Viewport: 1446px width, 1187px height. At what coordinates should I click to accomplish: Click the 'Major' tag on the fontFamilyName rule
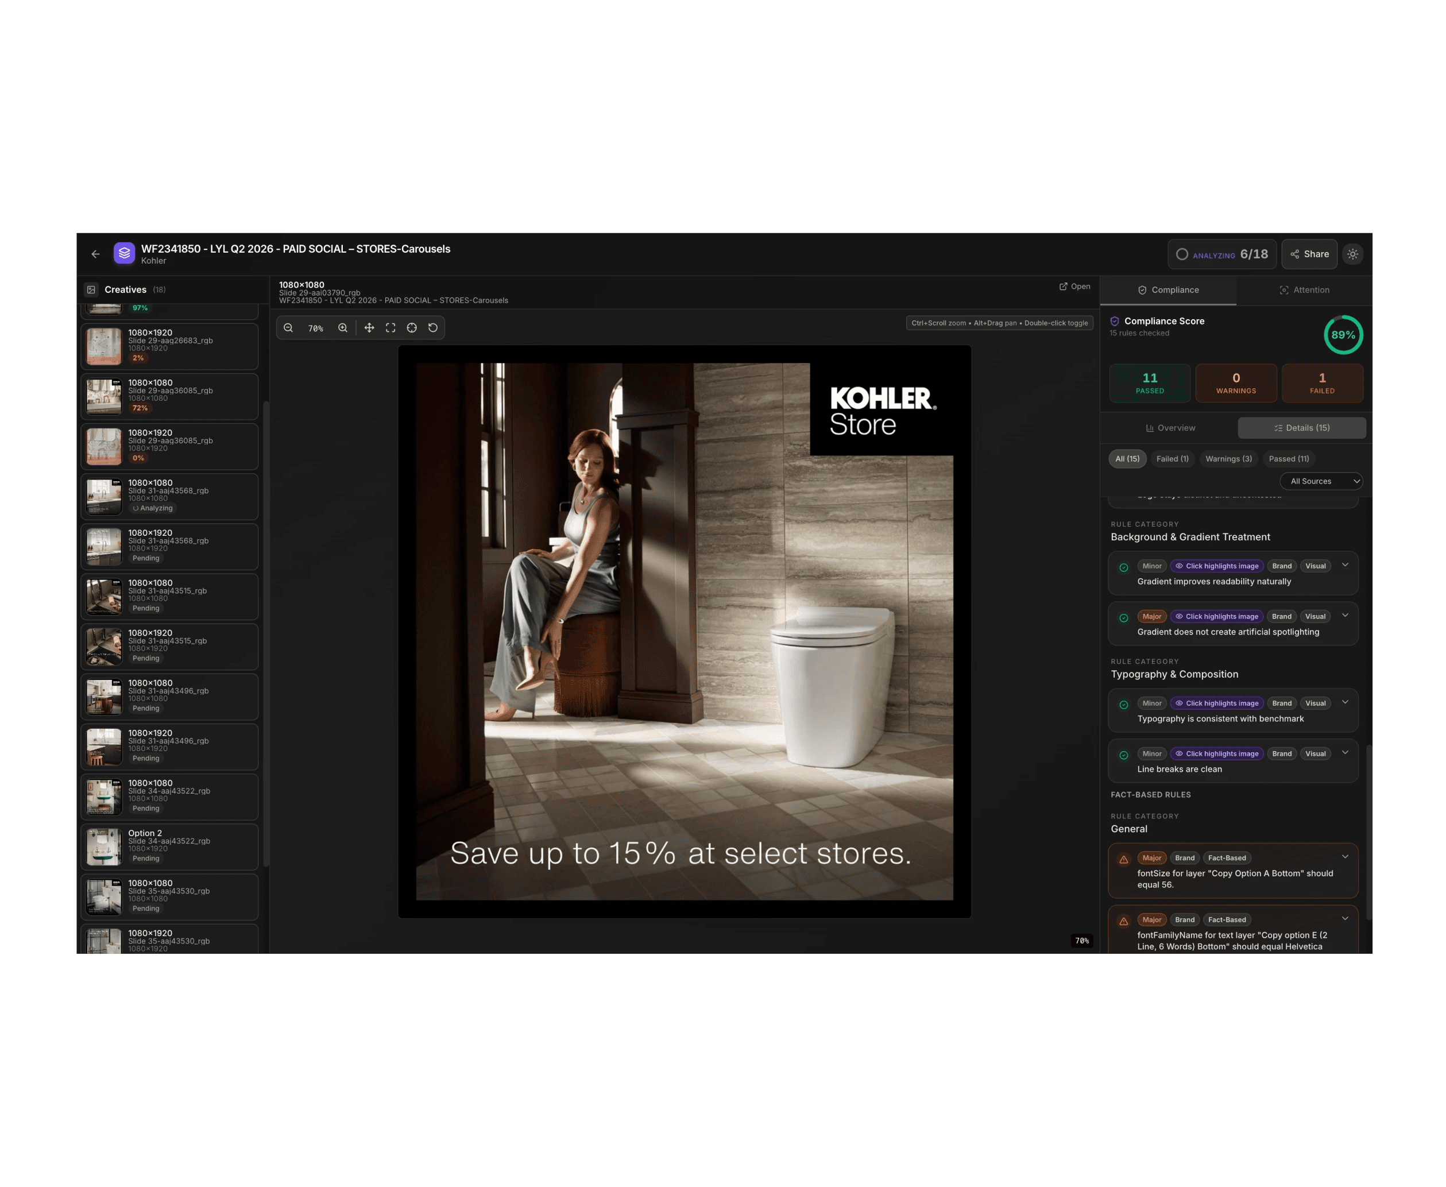tap(1152, 919)
